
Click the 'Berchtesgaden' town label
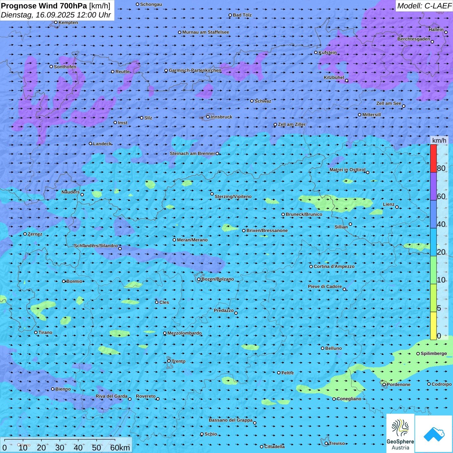pyautogui.click(x=414, y=39)
